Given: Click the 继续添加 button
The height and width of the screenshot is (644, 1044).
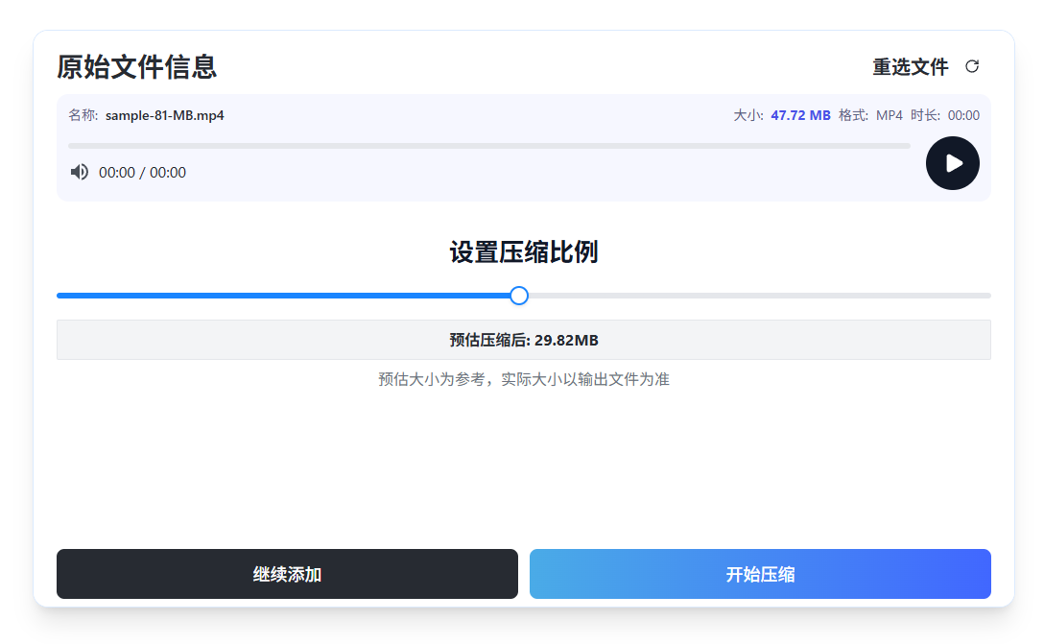Looking at the screenshot, I should (x=287, y=574).
